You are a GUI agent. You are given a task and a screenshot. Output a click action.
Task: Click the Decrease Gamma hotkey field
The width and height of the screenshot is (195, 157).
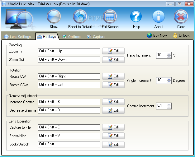click(x=69, y=110)
